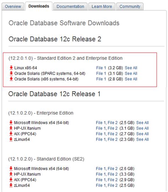
Task: Click download icon for Oracle Solaris x86 systems
Action: (x=11, y=79)
